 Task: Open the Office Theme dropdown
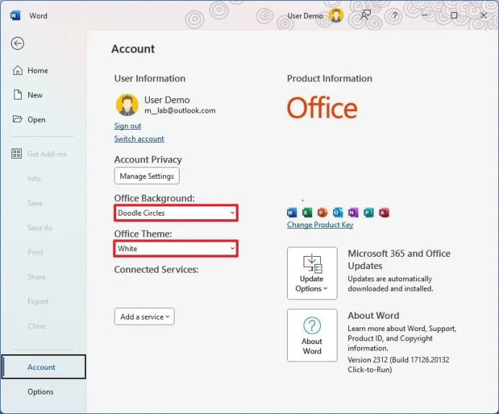pos(176,249)
